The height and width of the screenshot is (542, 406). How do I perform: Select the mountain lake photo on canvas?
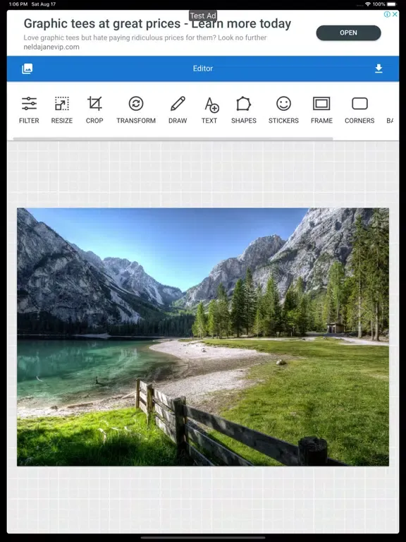tap(203, 337)
